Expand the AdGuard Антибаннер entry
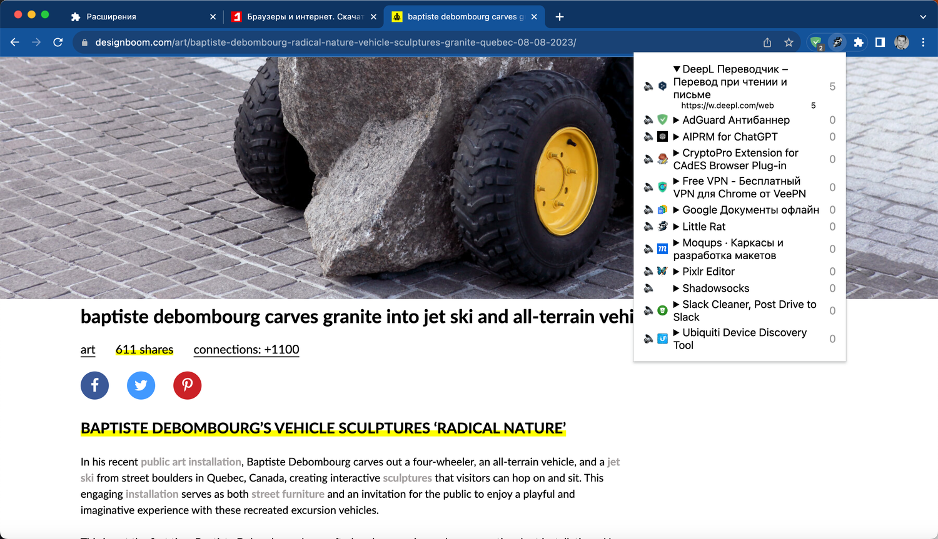 tap(676, 120)
